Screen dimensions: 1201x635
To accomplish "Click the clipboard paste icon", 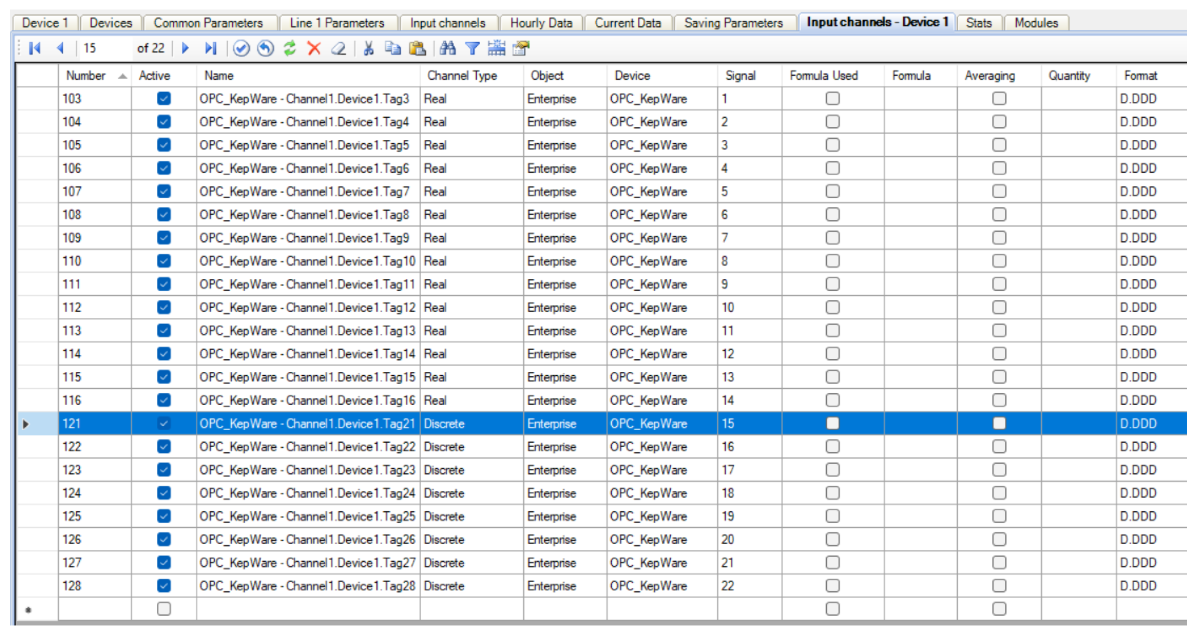I will click(417, 48).
